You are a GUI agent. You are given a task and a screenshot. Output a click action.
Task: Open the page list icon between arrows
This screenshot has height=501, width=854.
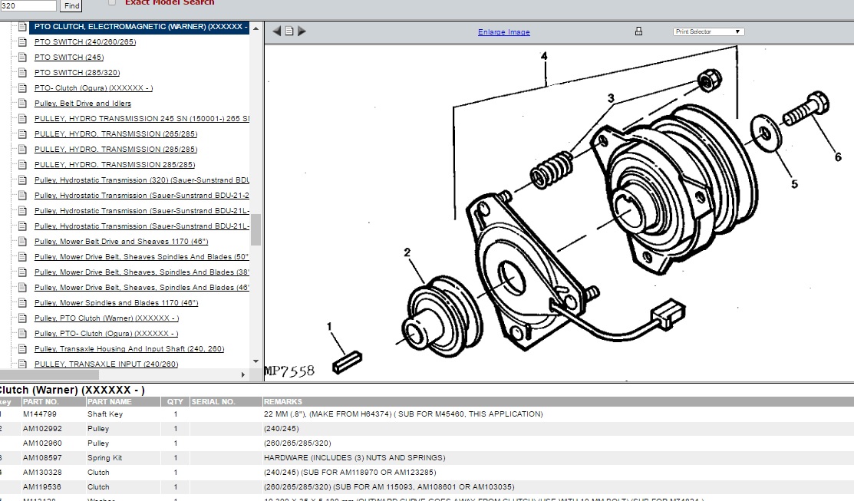point(289,31)
